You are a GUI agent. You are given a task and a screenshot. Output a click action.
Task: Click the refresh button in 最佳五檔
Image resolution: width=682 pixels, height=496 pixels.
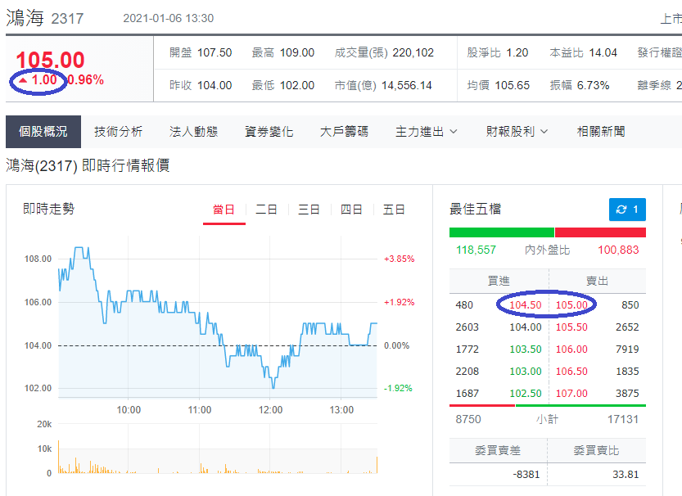pos(627,210)
